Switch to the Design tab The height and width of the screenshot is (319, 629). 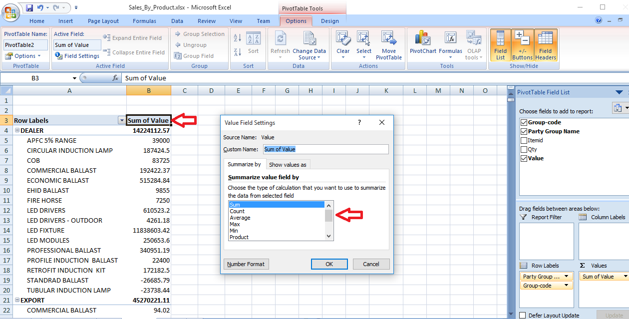coord(329,21)
